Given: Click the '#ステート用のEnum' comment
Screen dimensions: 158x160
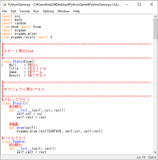Looking at the screenshot, I should [x=17, y=51].
